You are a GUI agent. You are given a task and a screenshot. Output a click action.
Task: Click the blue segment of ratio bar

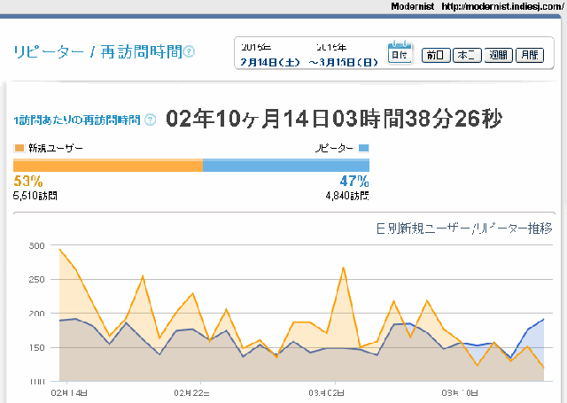click(x=286, y=165)
